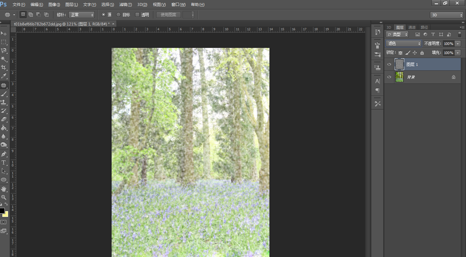Select the 背景 layer thumbnail

tap(399, 77)
